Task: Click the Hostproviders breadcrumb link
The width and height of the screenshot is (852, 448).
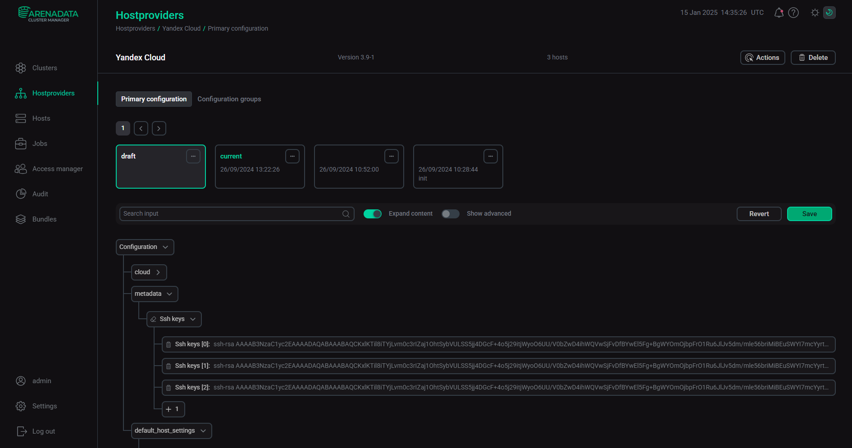Action: [135, 28]
